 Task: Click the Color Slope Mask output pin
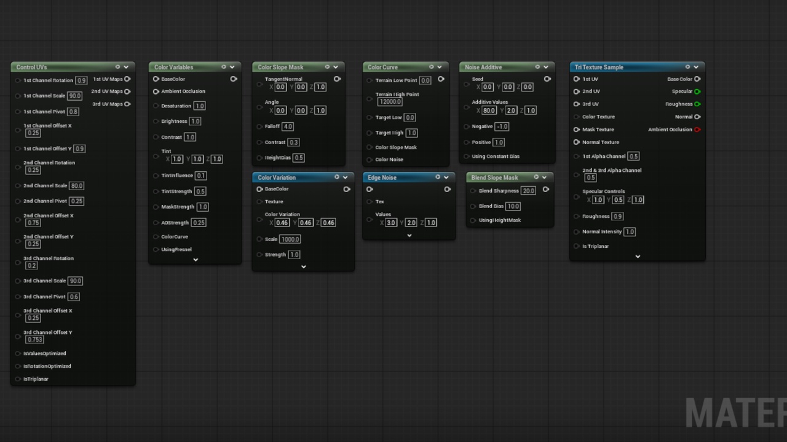337,79
